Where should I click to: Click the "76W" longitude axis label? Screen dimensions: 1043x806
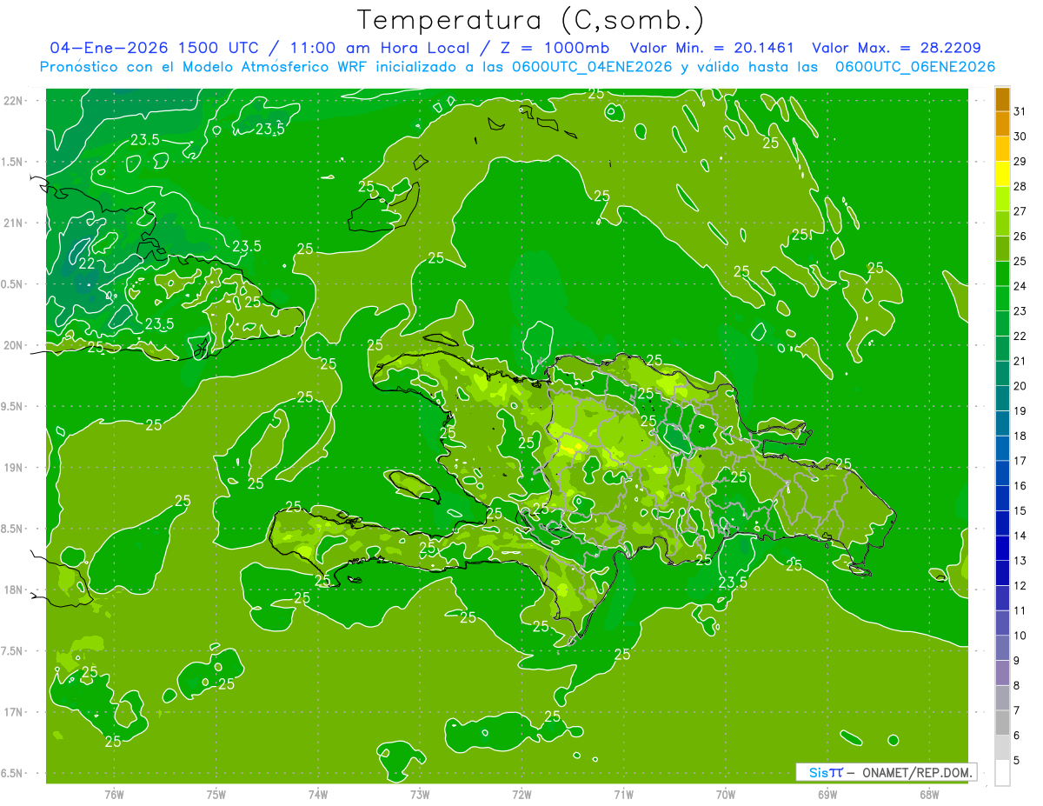pos(114,795)
